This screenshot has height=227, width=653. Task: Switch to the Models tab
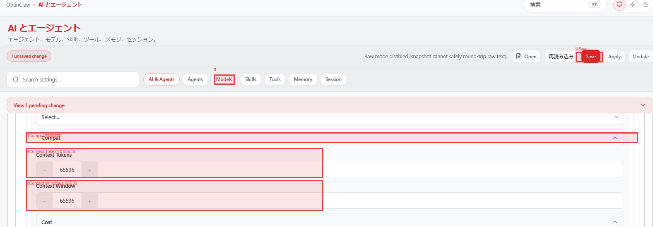point(224,79)
